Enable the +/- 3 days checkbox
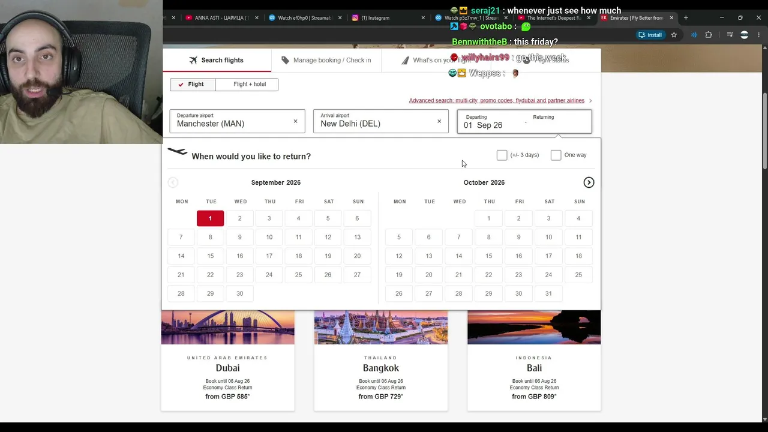 (502, 155)
